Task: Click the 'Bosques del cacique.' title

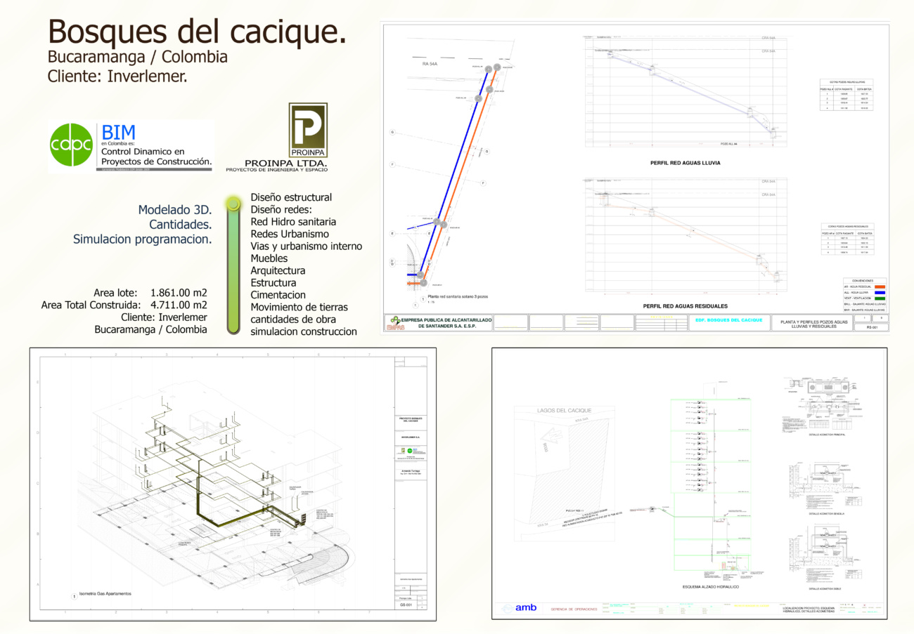Action: point(197,32)
